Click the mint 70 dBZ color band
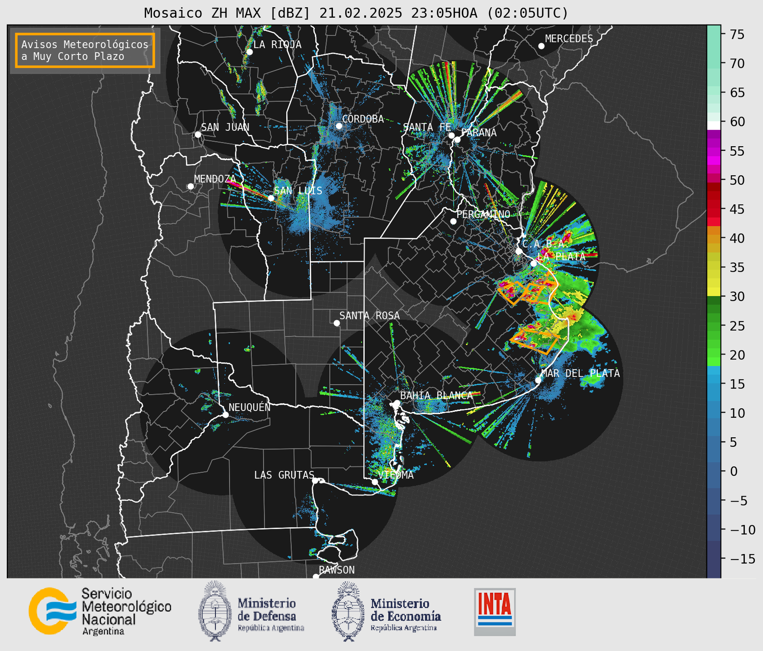This screenshot has height=651, width=763. point(713,64)
